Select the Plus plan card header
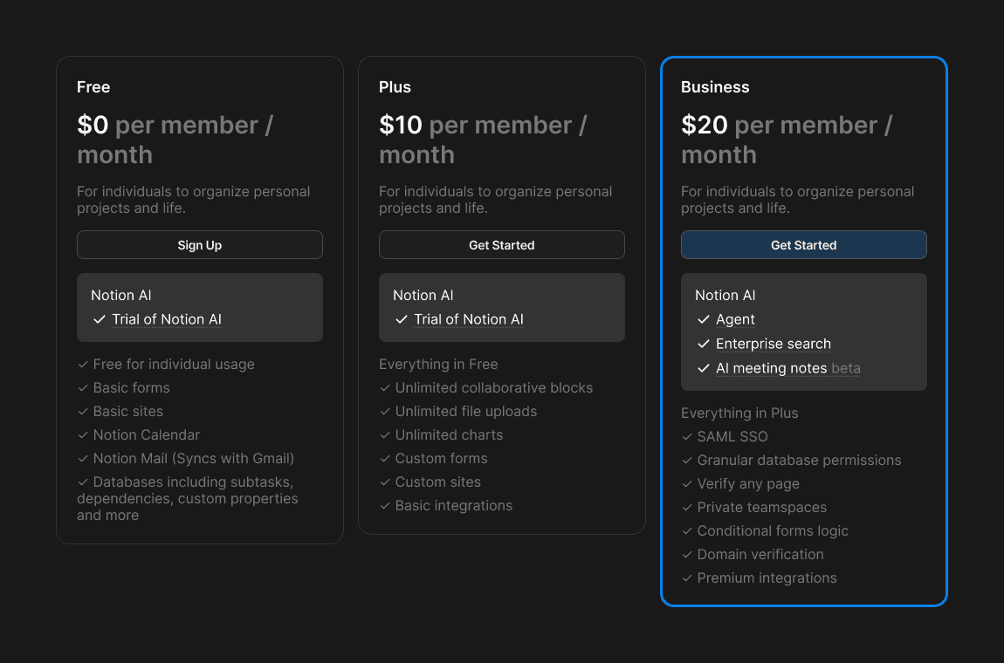 coord(395,87)
